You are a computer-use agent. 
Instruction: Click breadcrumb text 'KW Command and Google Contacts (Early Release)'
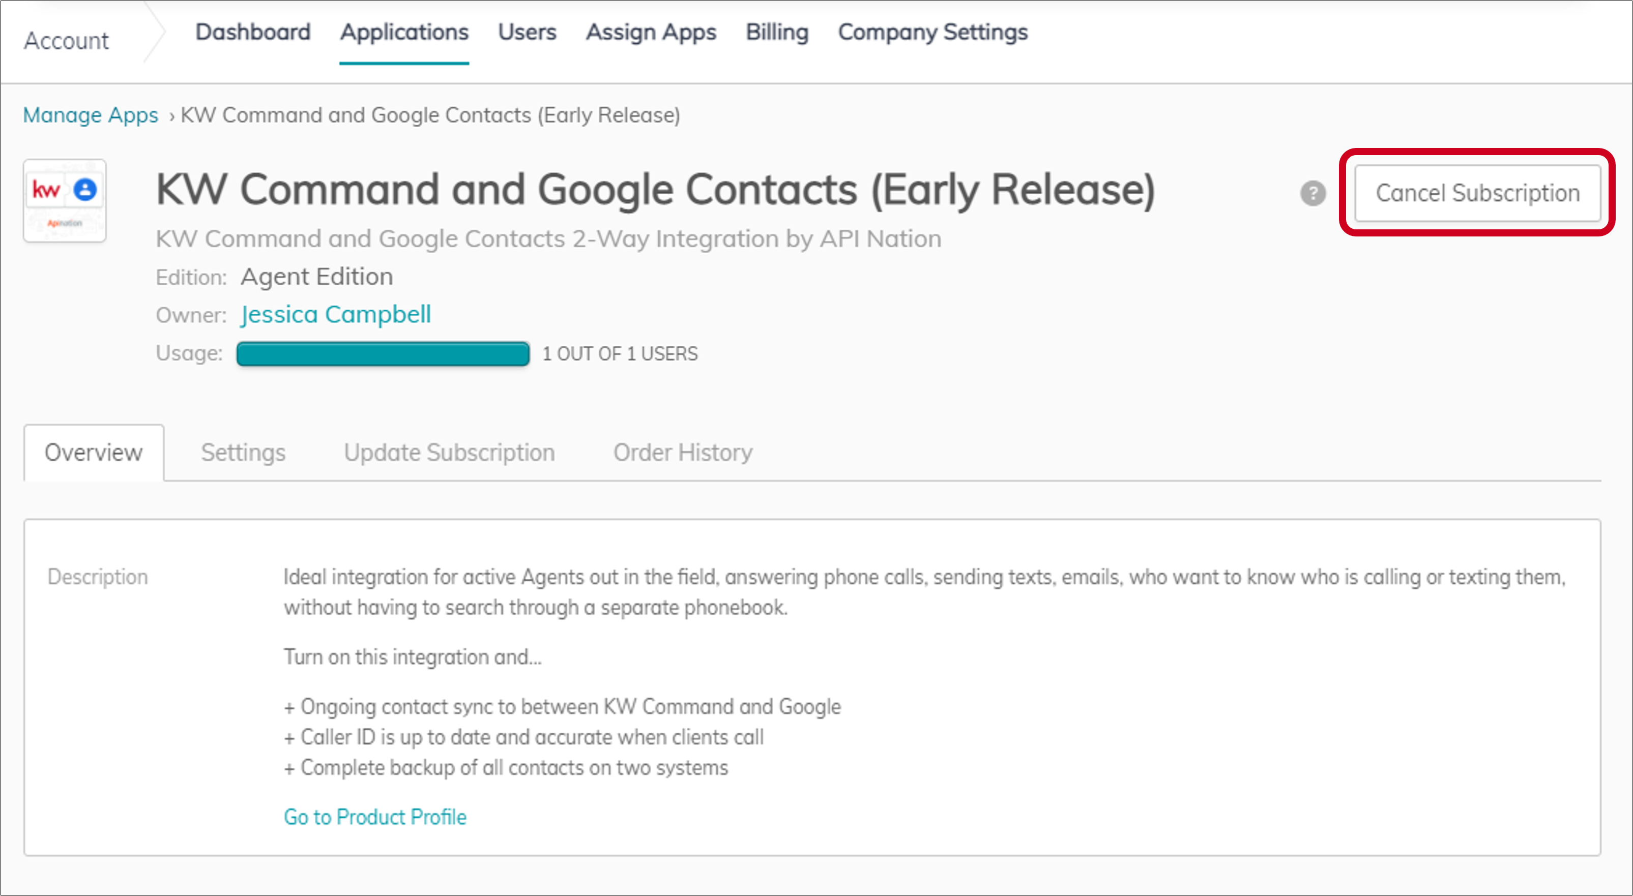tap(430, 115)
